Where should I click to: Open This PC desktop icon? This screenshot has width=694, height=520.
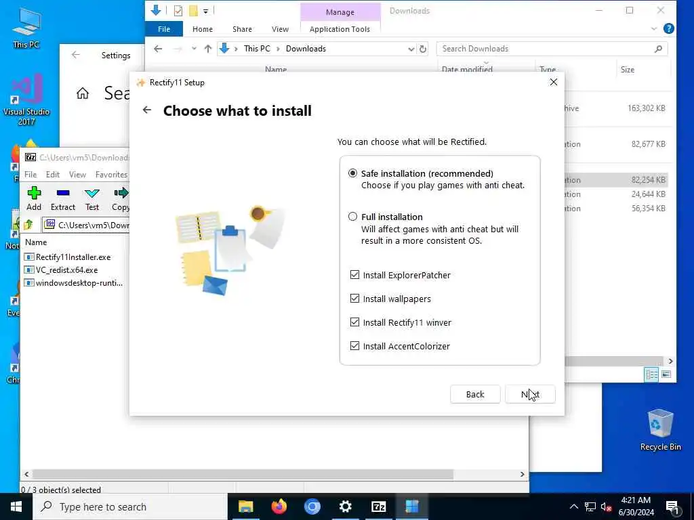click(x=26, y=28)
